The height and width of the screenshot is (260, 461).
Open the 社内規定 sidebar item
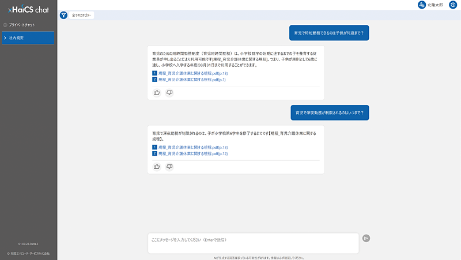[x=28, y=38]
